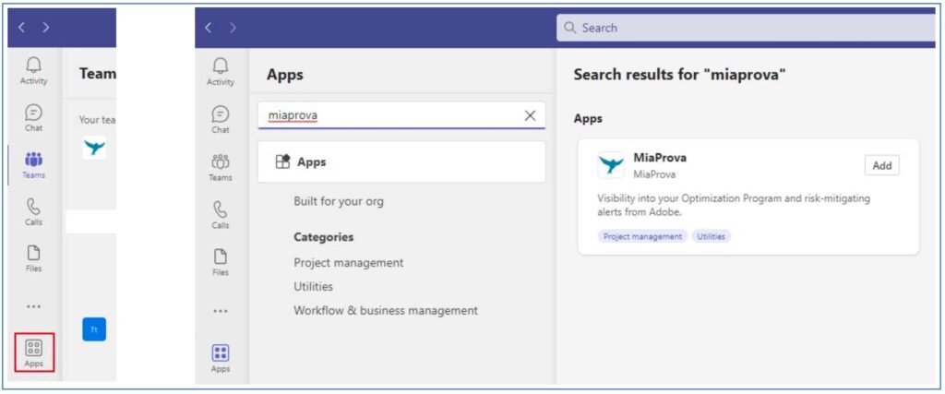The height and width of the screenshot is (394, 945).
Task: Choose the Project management category
Action: tap(348, 263)
